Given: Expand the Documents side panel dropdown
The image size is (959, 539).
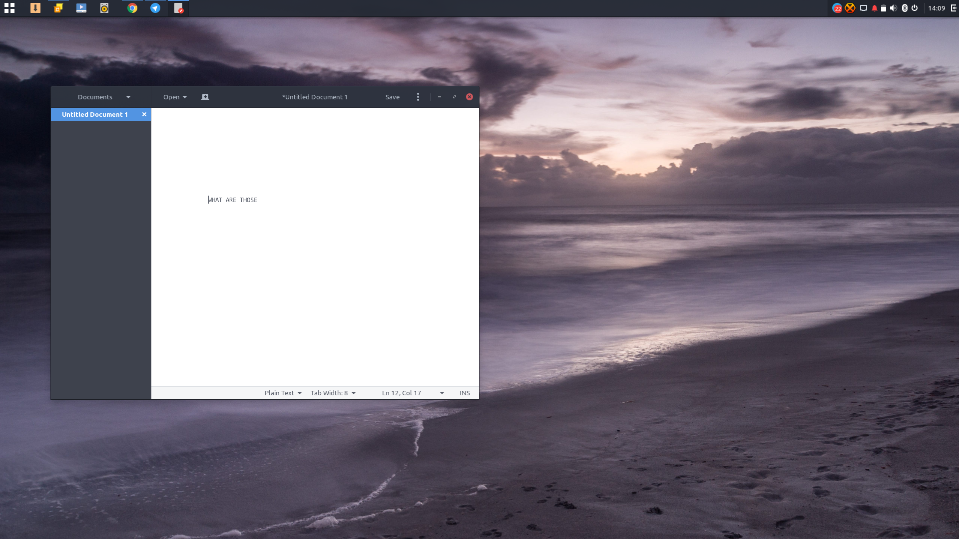Looking at the screenshot, I should pyautogui.click(x=104, y=97).
